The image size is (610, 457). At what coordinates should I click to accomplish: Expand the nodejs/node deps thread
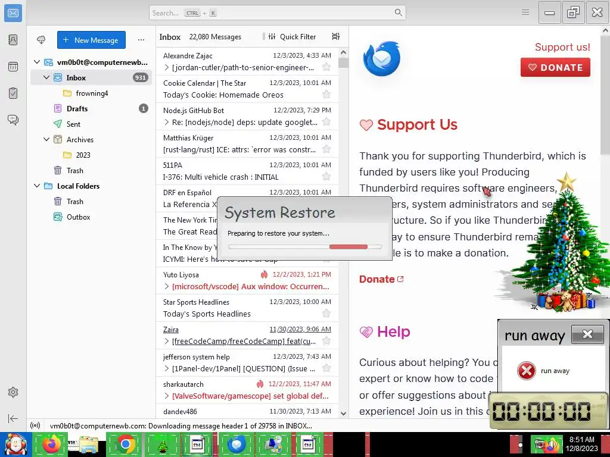[x=167, y=122]
